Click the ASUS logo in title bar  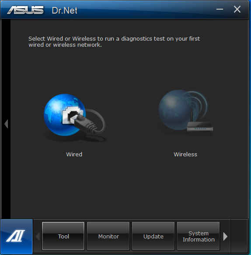pos(25,10)
